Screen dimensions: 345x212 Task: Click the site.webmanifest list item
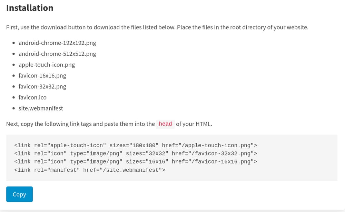pos(41,108)
